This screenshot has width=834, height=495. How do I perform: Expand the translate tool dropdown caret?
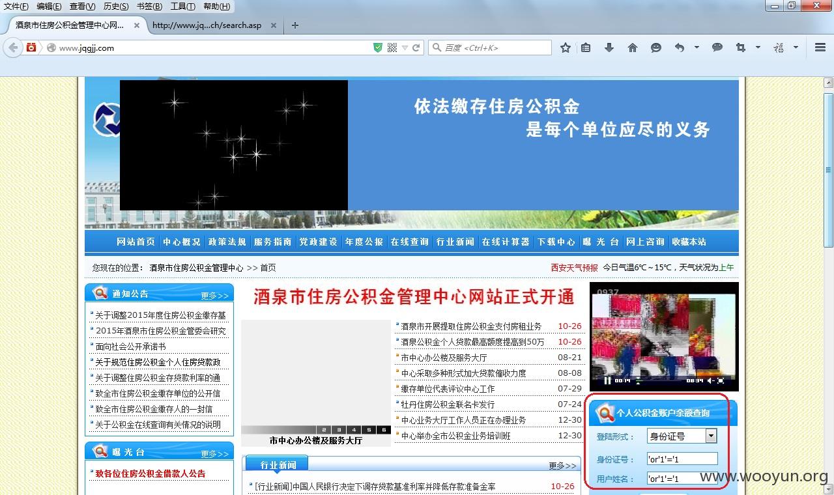click(x=796, y=48)
